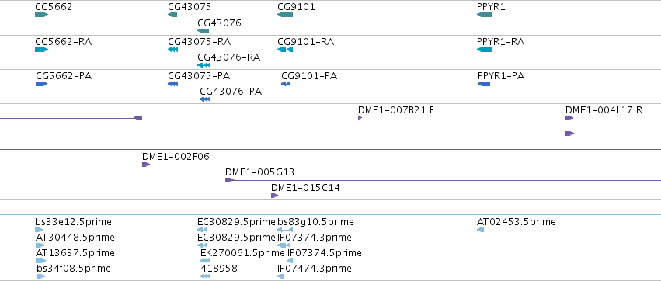The width and height of the screenshot is (661, 281).
Task: Click the CG5662 gene arrow glyph
Action: (x=42, y=15)
